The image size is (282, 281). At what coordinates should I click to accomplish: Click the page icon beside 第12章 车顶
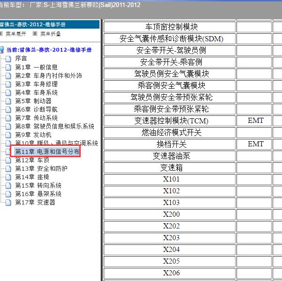[8, 160]
